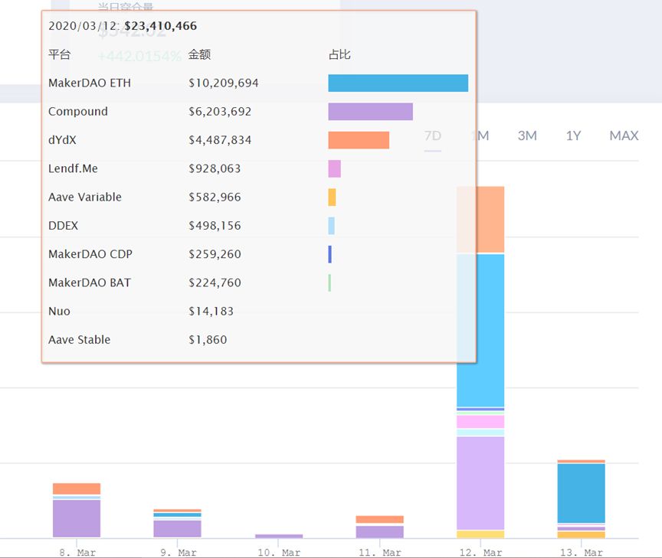This screenshot has height=558, width=662.
Task: Click the purple segment of 12. Mar bar
Action: (x=480, y=483)
